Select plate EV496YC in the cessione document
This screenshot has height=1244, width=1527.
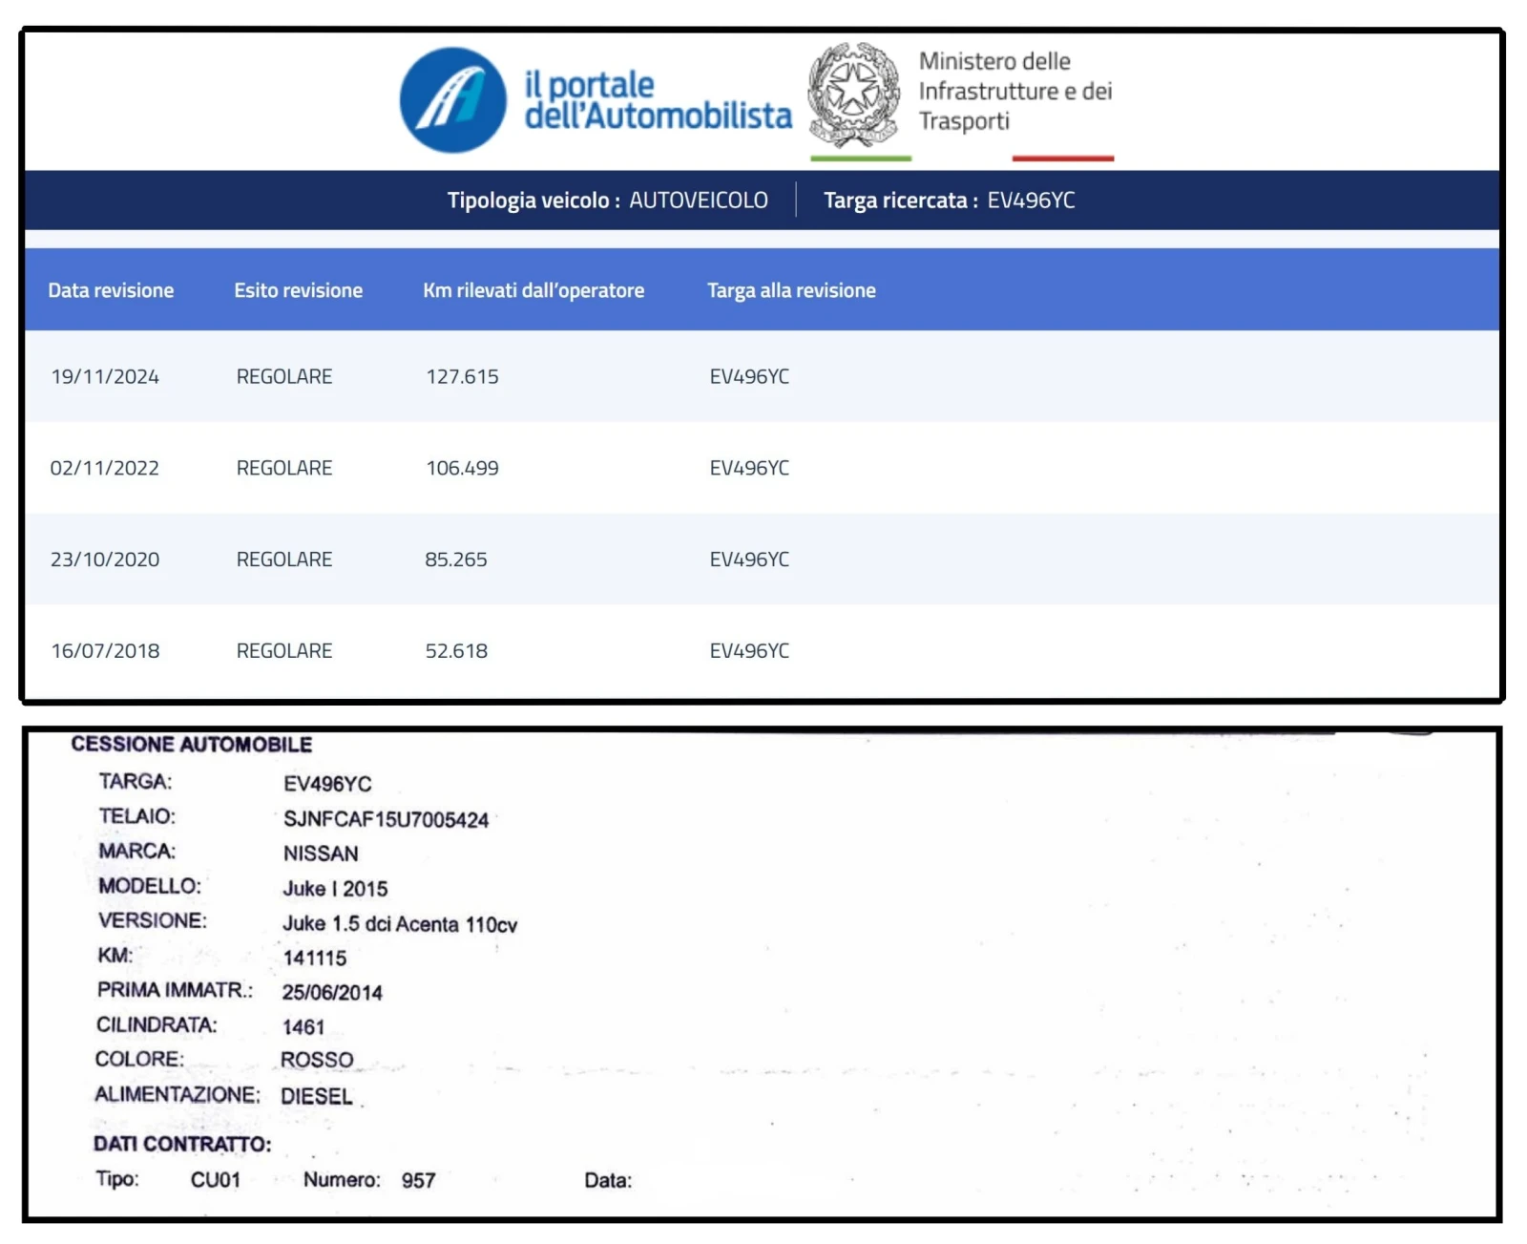point(327,784)
